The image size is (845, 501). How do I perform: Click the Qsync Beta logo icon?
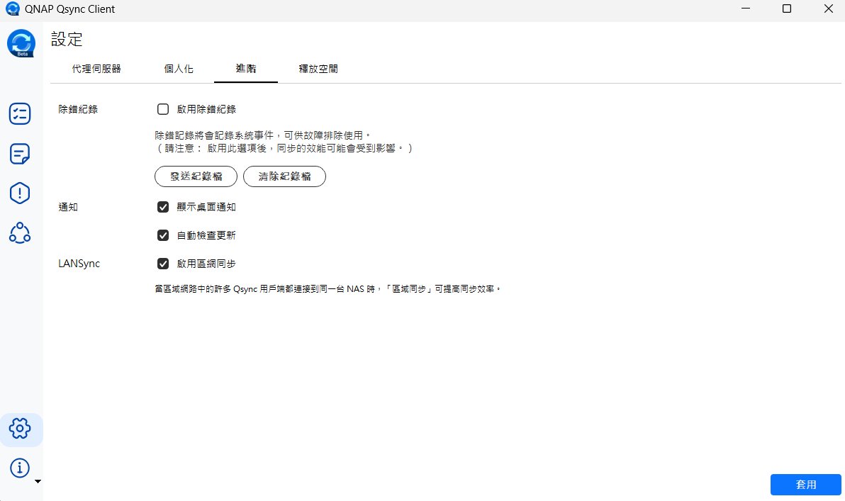pos(21,44)
